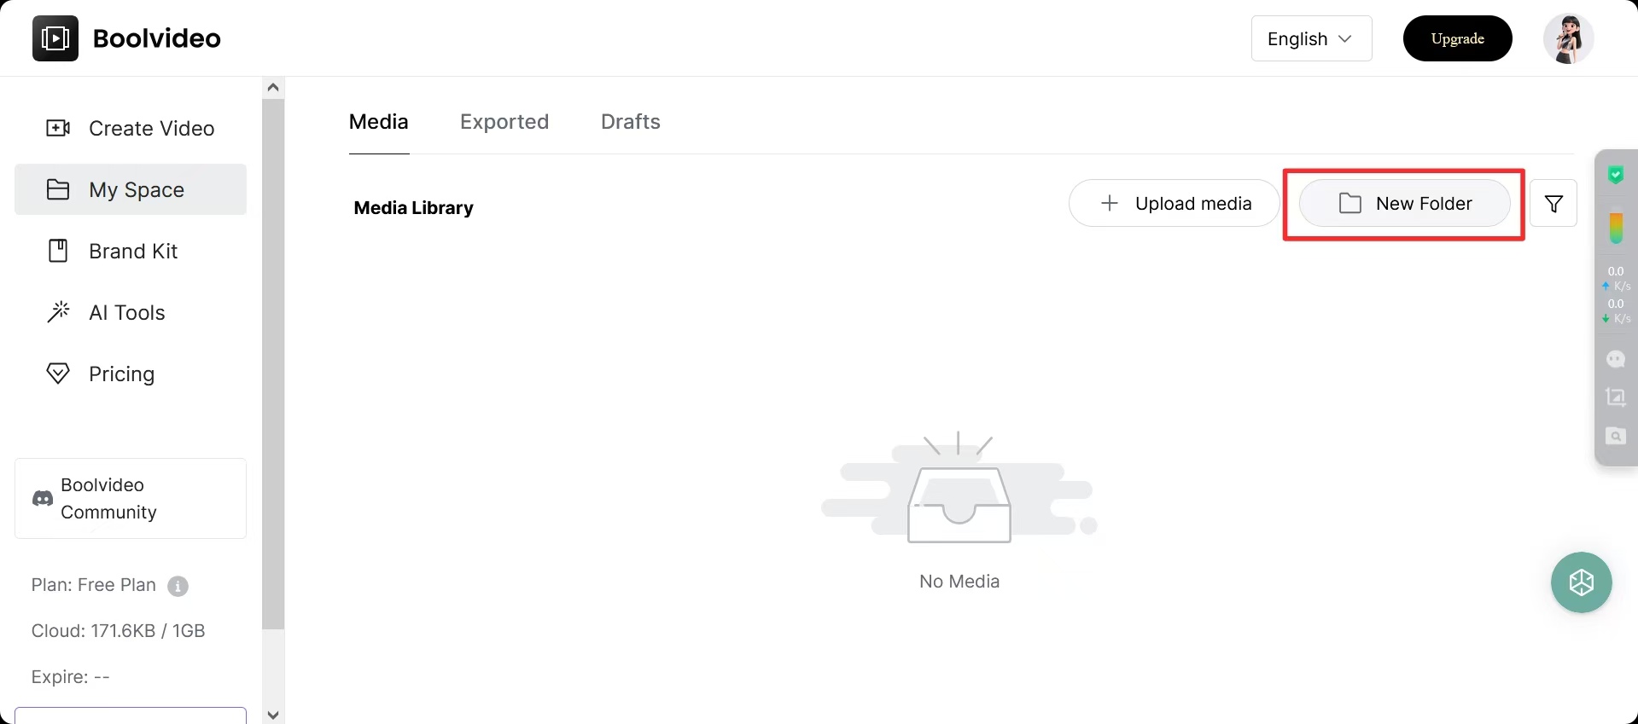This screenshot has width=1638, height=724.
Task: Click the green shield icon in side widget
Action: [1615, 175]
